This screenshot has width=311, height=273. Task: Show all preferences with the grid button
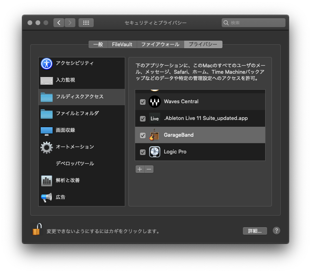click(86, 23)
